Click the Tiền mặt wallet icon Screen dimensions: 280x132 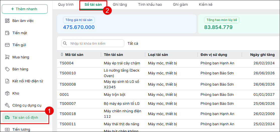point(7,33)
